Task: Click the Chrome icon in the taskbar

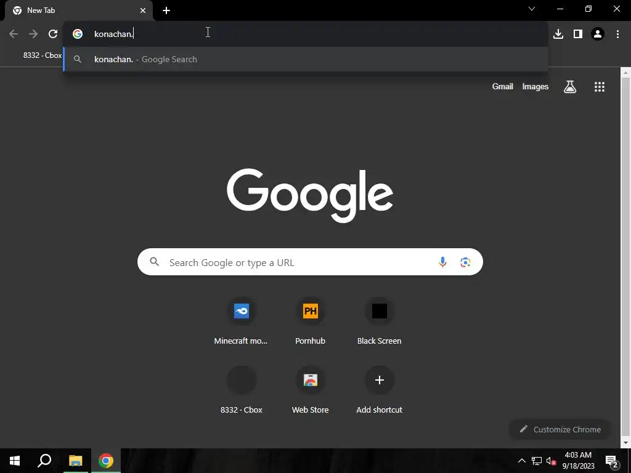Action: pyautogui.click(x=106, y=461)
